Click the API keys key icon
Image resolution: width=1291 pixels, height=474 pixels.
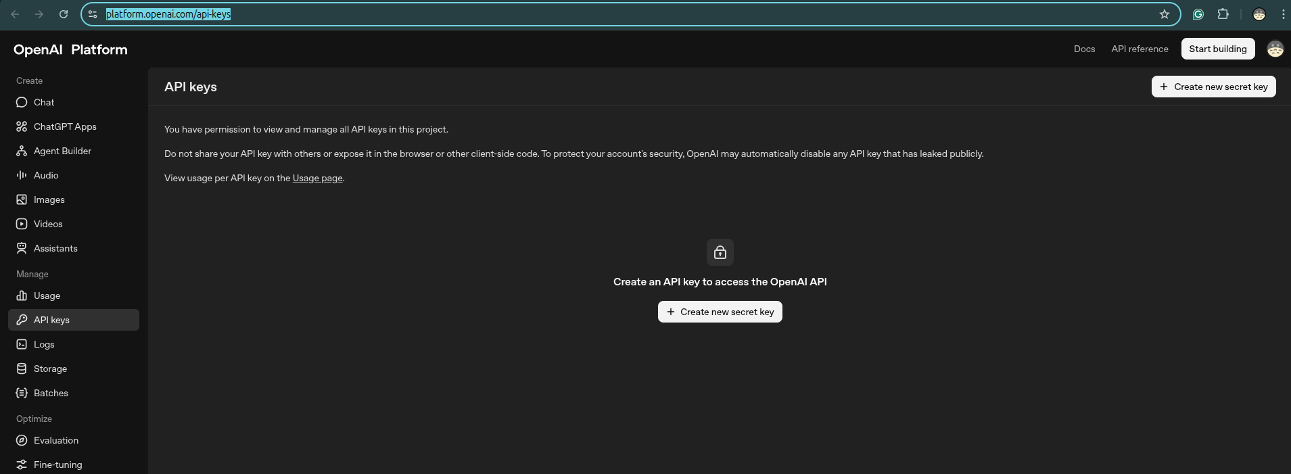(22, 320)
